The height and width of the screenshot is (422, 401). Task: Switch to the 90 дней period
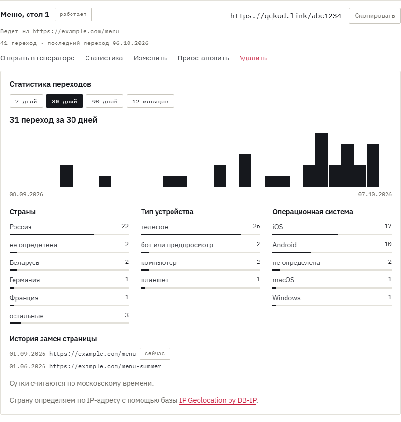[x=105, y=101]
